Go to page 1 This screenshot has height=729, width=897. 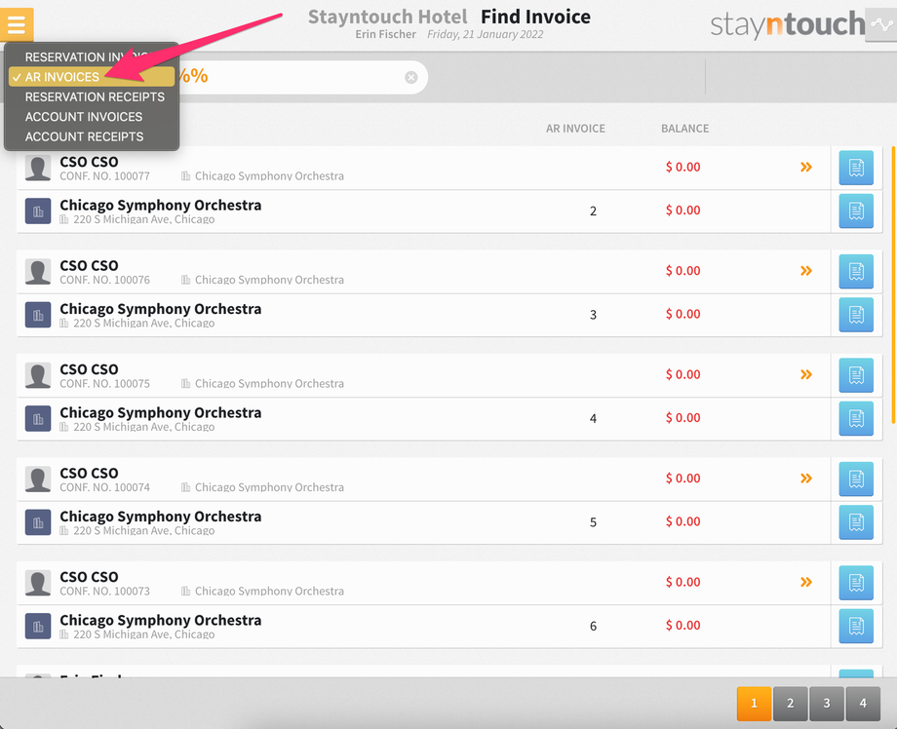(754, 704)
